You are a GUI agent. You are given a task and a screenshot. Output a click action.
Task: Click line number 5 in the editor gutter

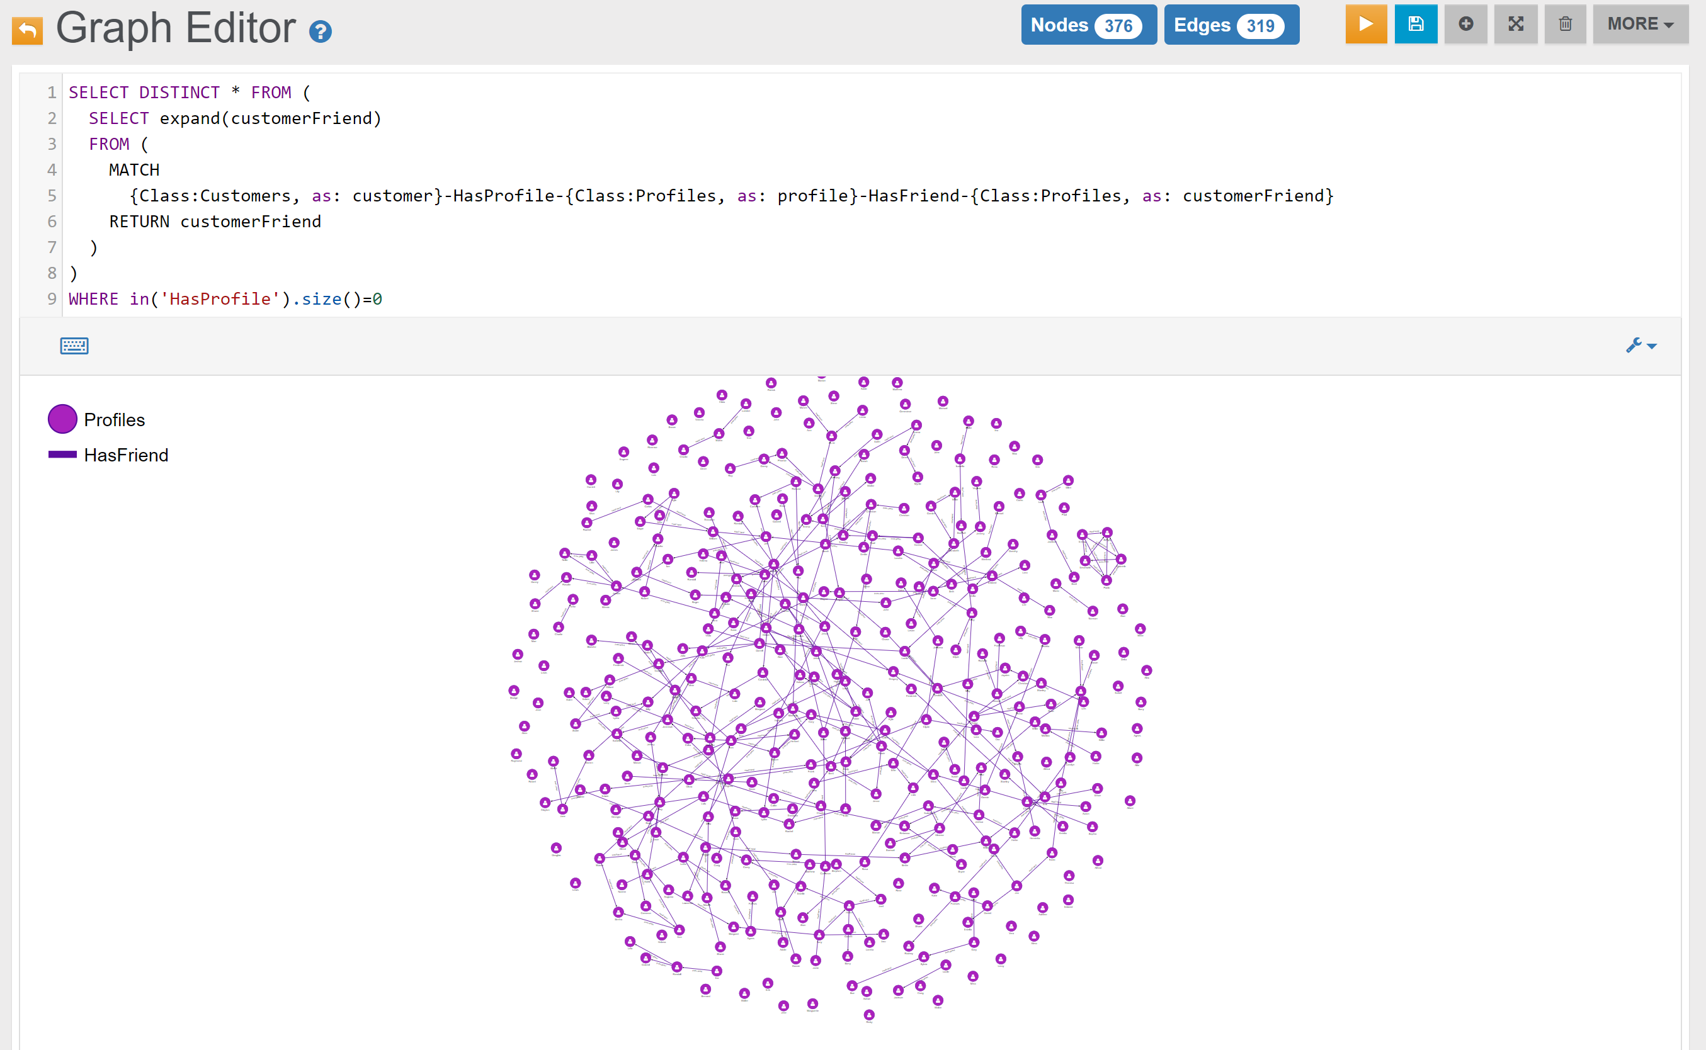coord(52,196)
